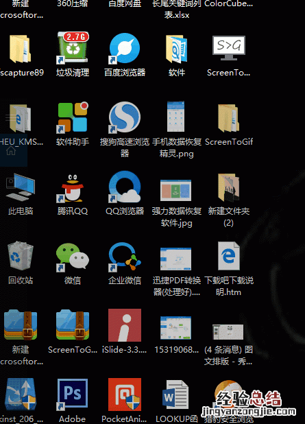Launch 软件助手 shortcut
Screen dimensions: 305x424
[73, 117]
